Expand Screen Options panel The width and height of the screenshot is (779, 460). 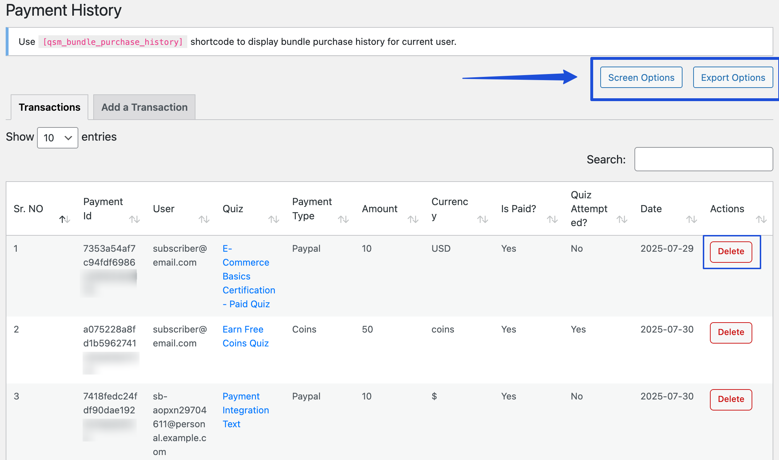point(641,78)
